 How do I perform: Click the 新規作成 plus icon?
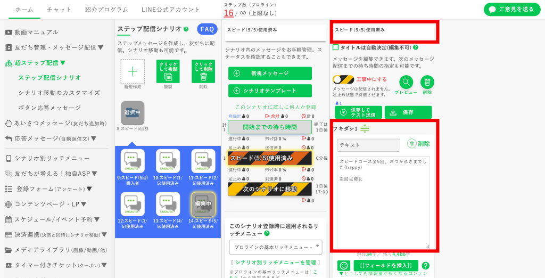[x=133, y=71]
